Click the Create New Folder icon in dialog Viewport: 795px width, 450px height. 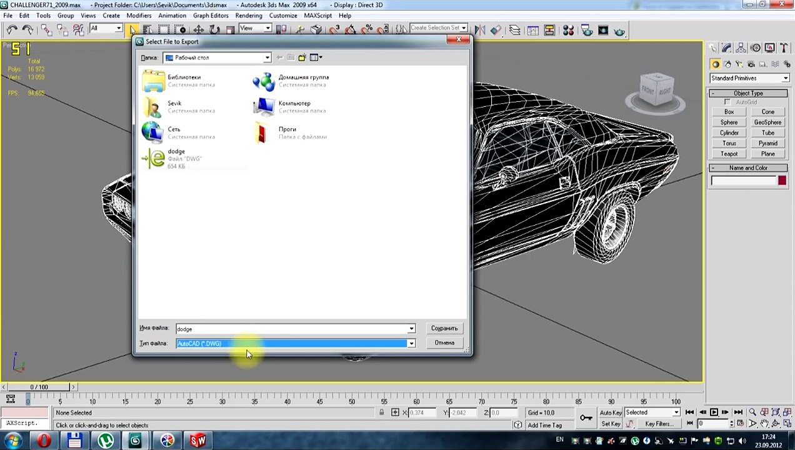coord(302,57)
